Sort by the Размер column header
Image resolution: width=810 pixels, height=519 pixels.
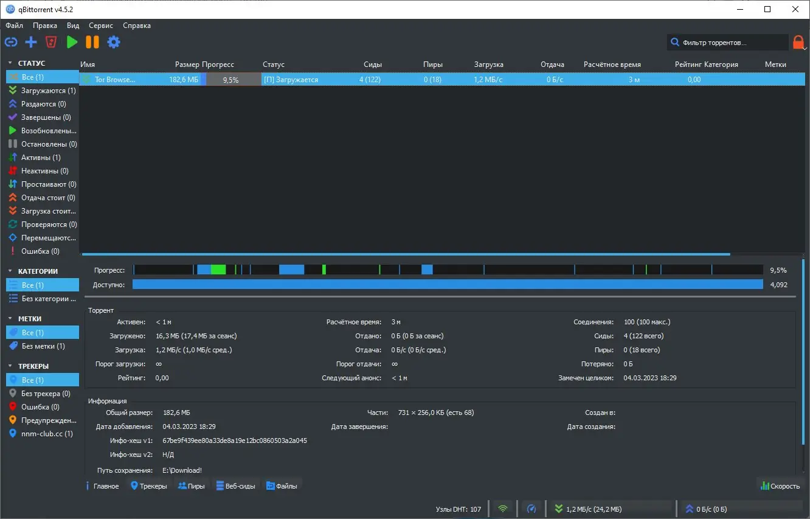tap(187, 64)
